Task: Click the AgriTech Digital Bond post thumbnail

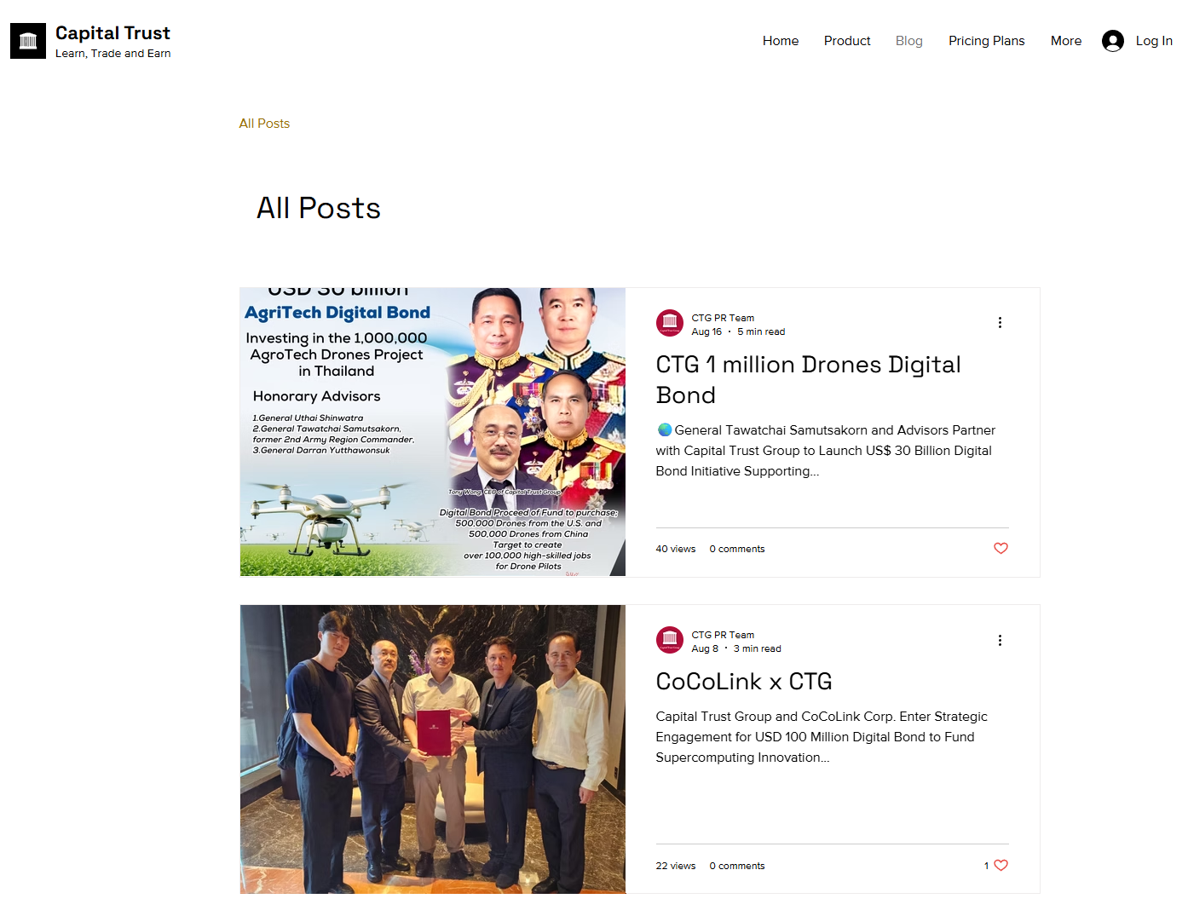Action: click(x=432, y=432)
